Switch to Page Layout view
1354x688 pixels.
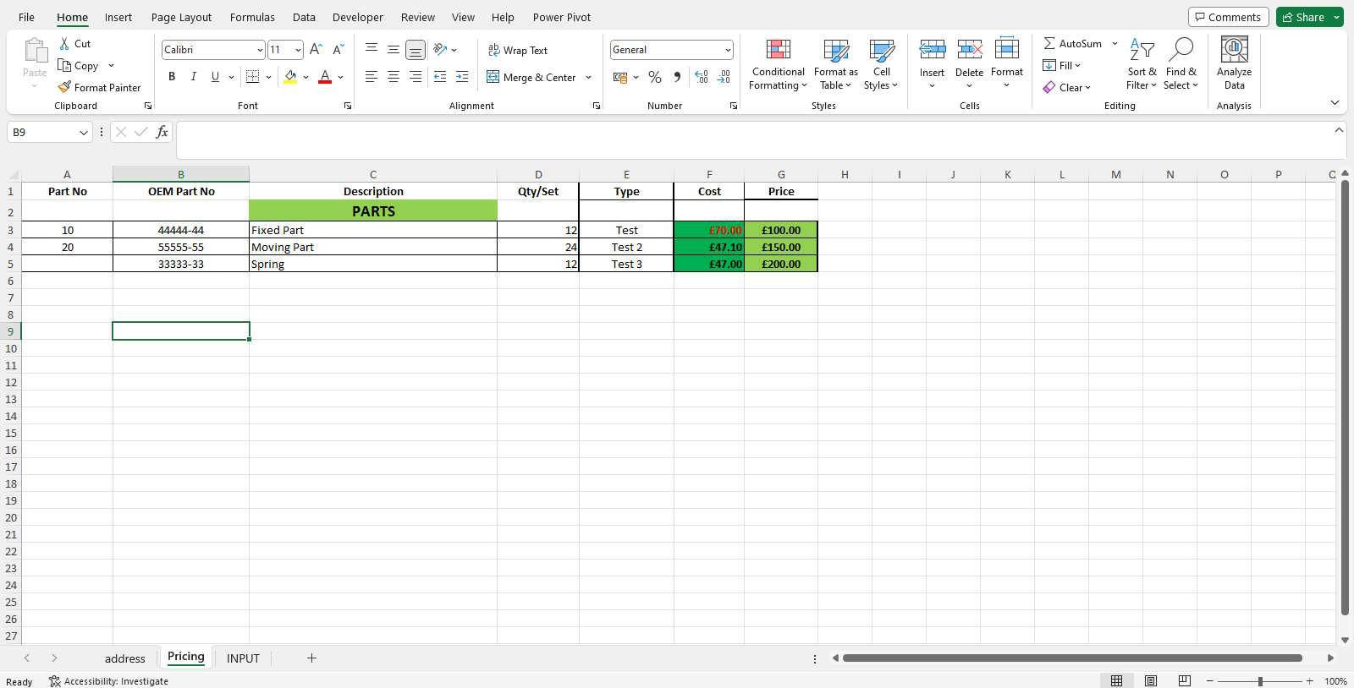(1151, 681)
